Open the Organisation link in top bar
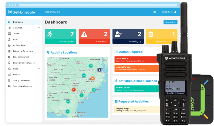Viewport: 214px width, 126px height. coord(53,12)
